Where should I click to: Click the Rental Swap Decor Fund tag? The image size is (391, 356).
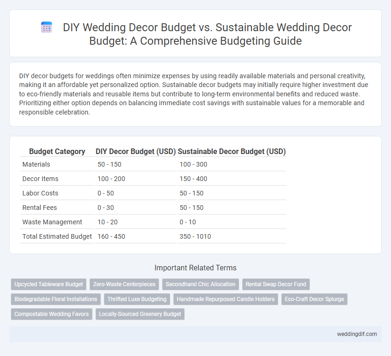point(276,284)
